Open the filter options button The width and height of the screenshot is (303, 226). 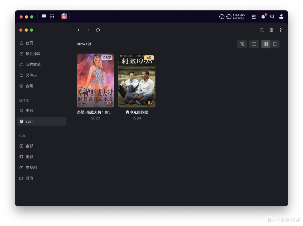click(242, 44)
